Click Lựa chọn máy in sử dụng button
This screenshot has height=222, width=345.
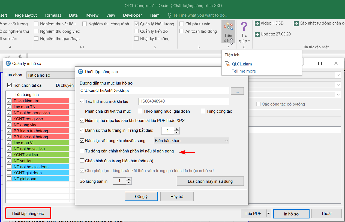(x=210, y=181)
